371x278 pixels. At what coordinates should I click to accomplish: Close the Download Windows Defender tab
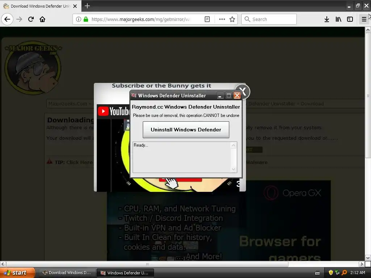[x=75, y=6]
